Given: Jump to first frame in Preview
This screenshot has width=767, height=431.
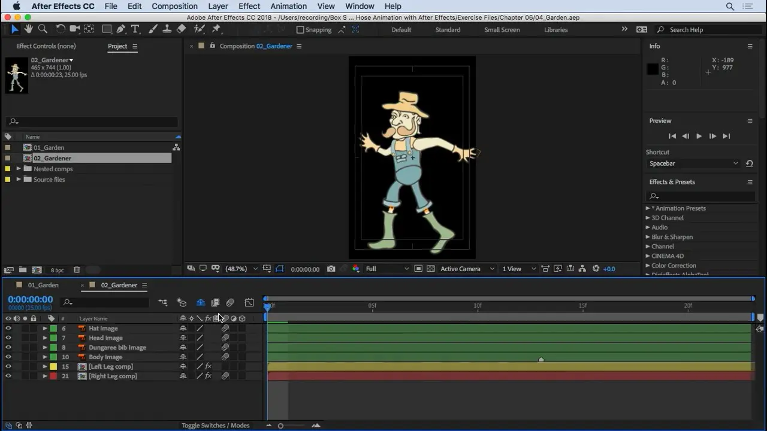Looking at the screenshot, I should coord(672,136).
